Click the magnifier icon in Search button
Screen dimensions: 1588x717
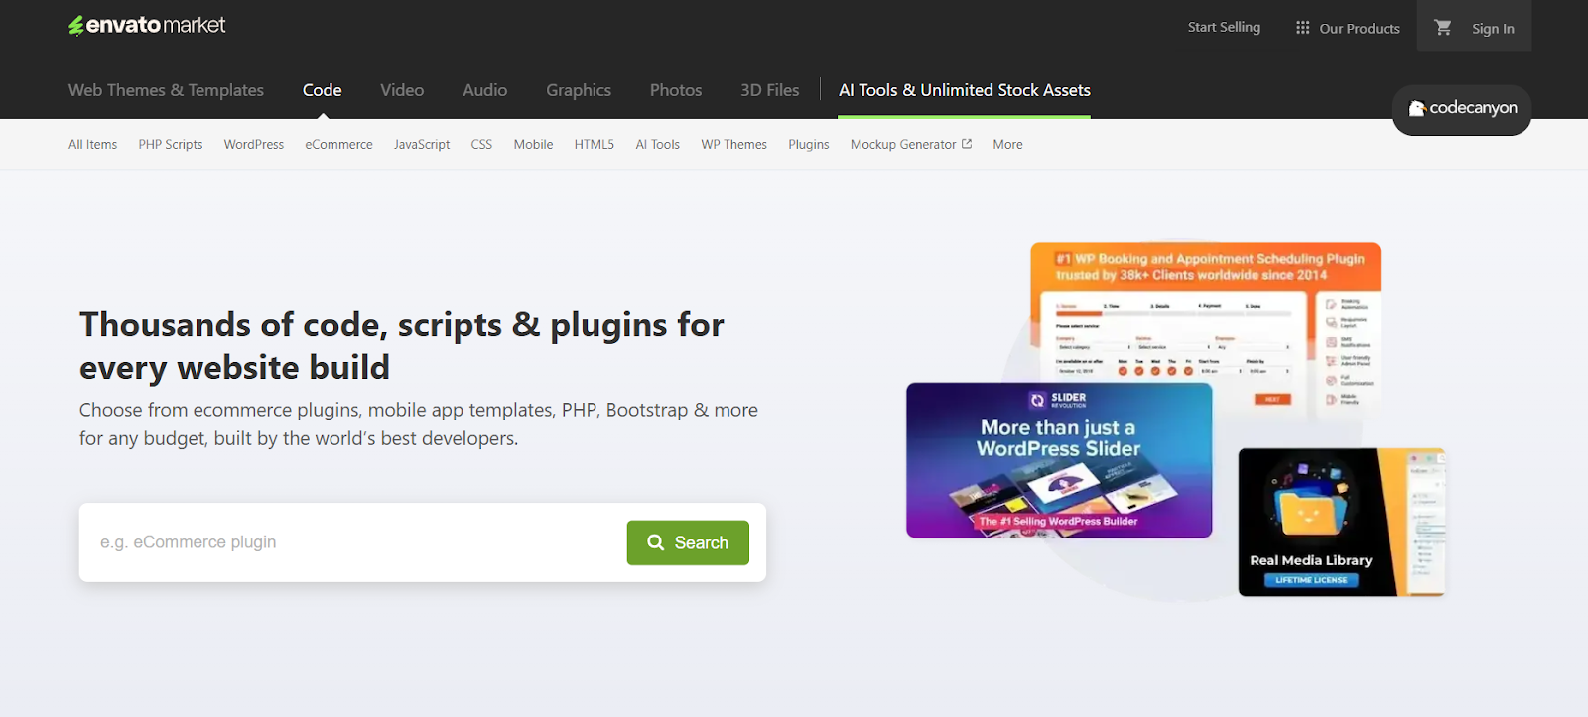tap(655, 542)
